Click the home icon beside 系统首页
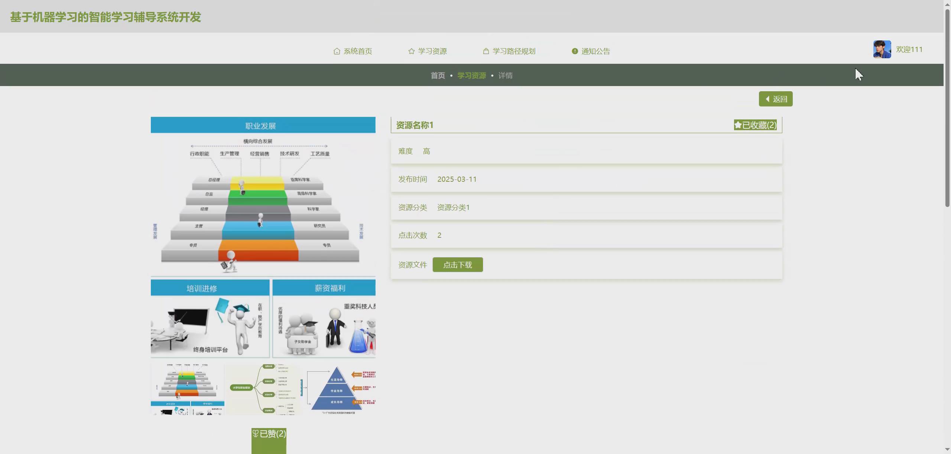 pyautogui.click(x=337, y=51)
